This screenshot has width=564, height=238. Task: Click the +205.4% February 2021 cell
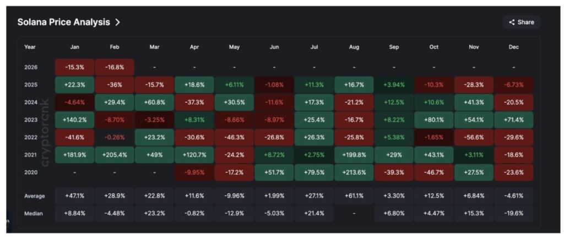pyautogui.click(x=115, y=155)
